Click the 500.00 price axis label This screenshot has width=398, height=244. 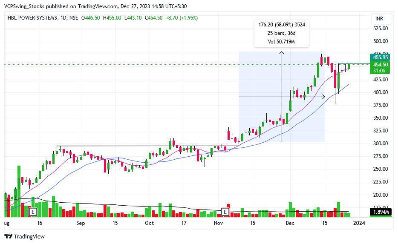click(x=381, y=41)
